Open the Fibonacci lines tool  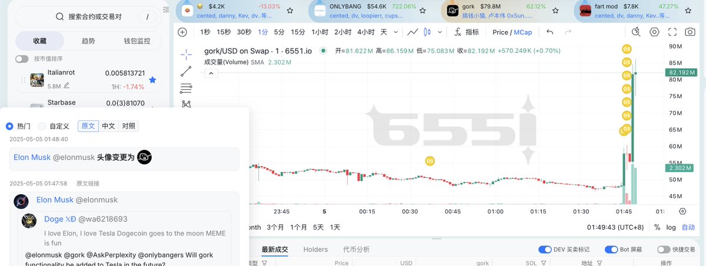186,89
